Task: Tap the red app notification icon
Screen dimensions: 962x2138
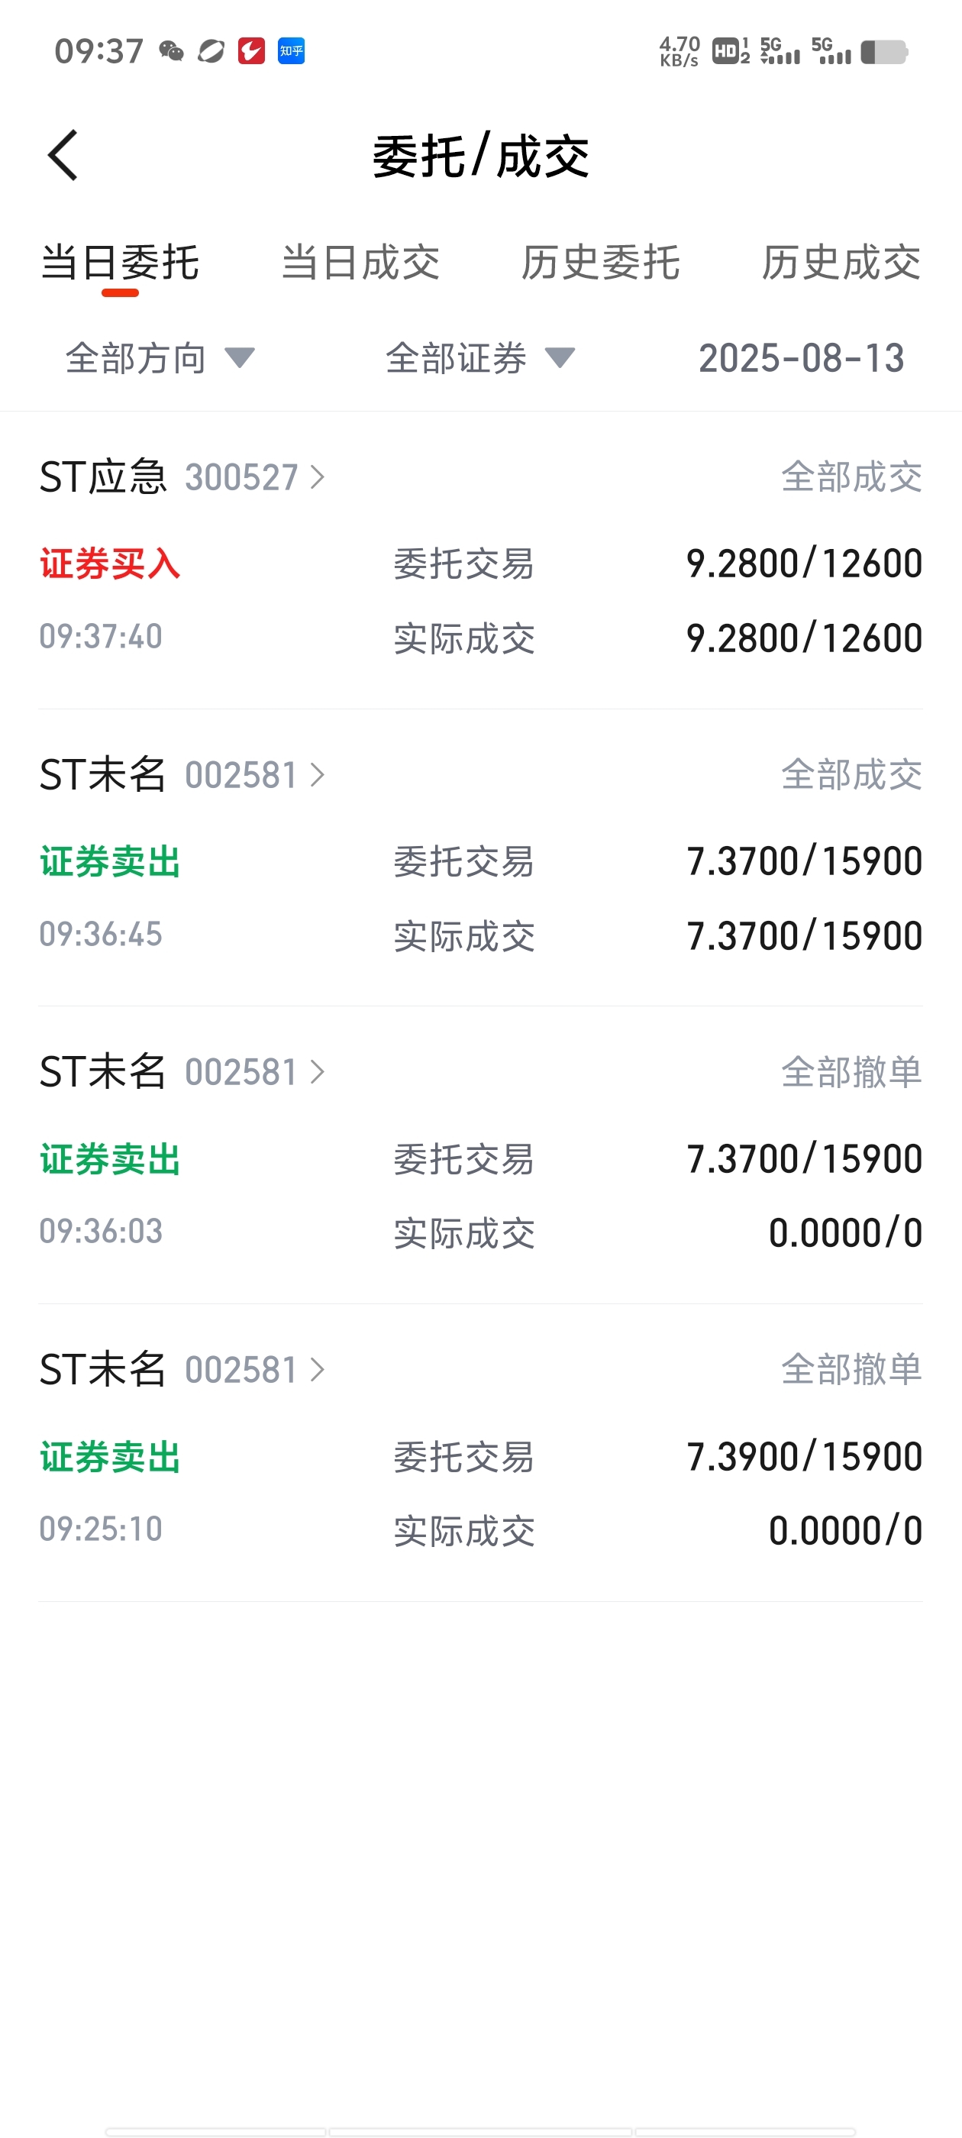Action: click(x=250, y=51)
